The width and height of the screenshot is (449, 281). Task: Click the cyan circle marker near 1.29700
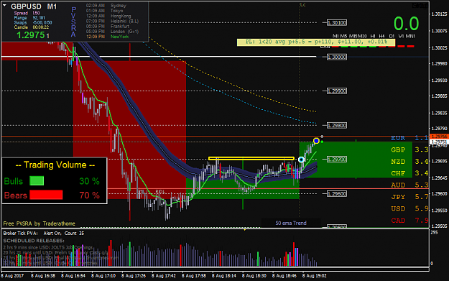tap(301, 160)
